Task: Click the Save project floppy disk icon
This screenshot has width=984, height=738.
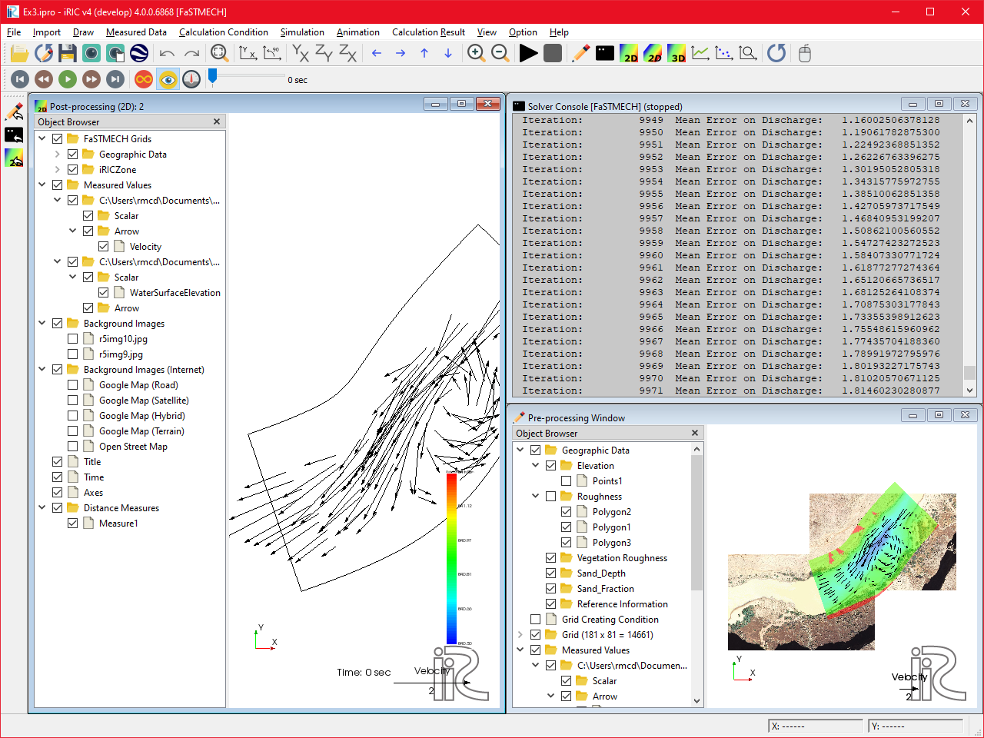Action: [x=68, y=53]
